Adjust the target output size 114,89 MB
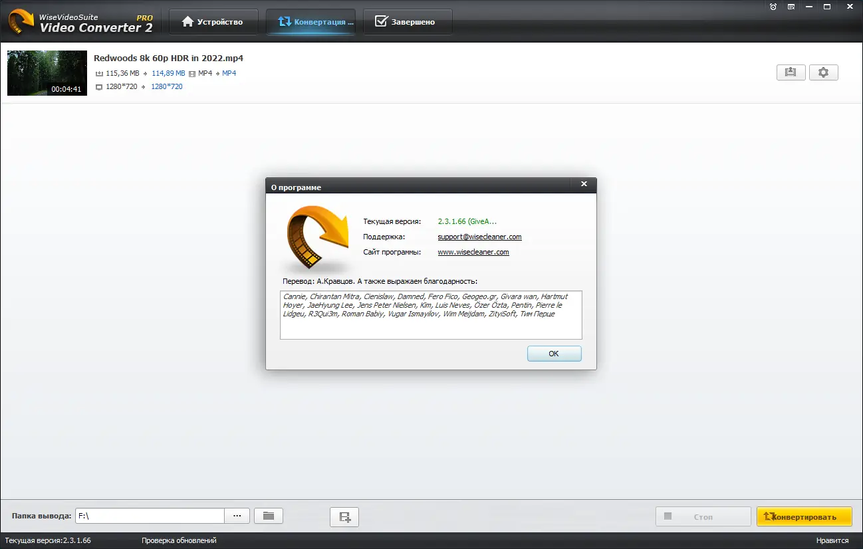The height and width of the screenshot is (549, 863). click(168, 73)
